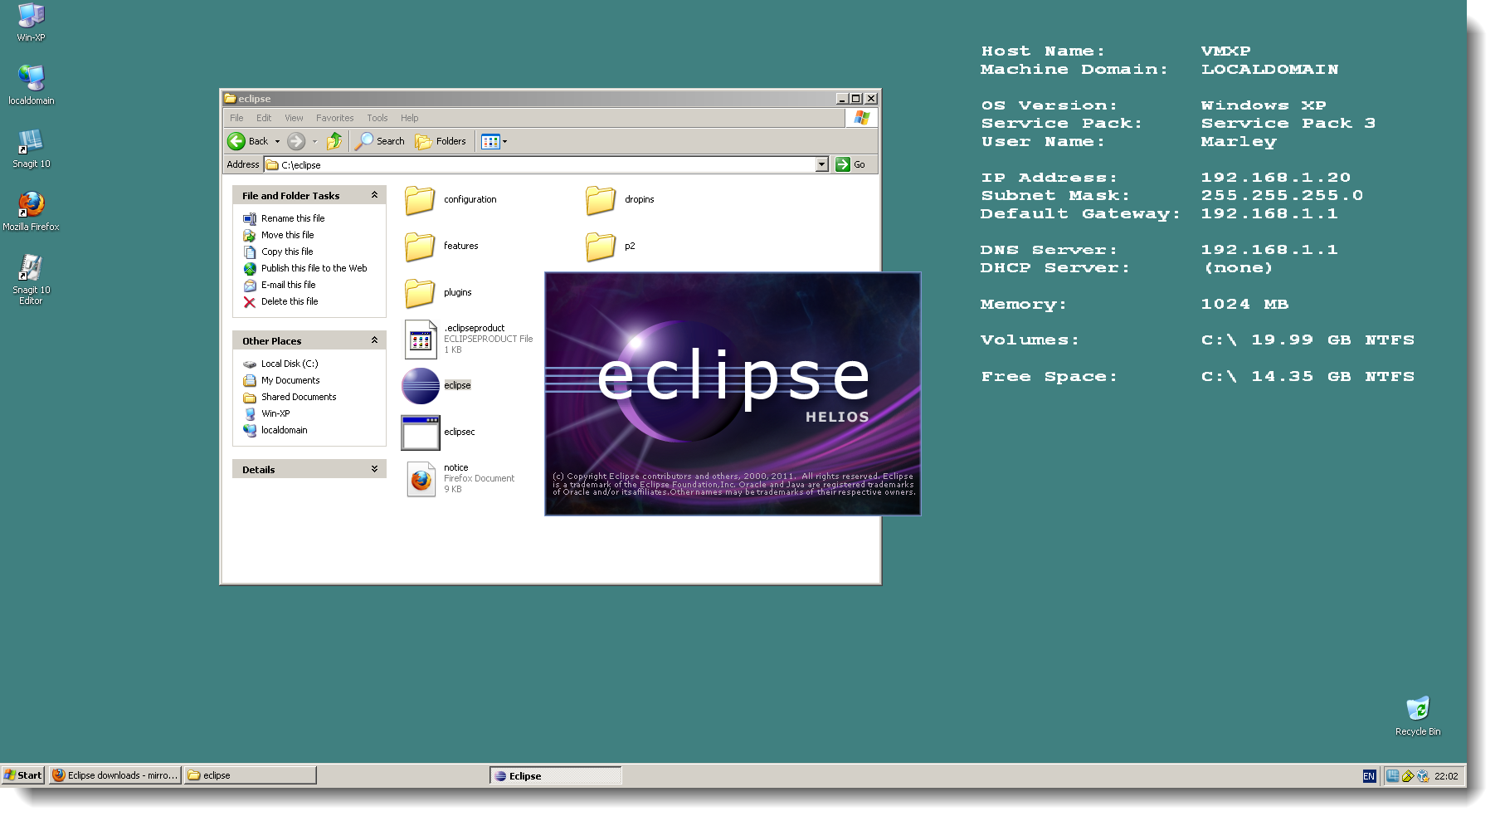Open the notice Firefox document
1500x821 pixels.
click(421, 478)
